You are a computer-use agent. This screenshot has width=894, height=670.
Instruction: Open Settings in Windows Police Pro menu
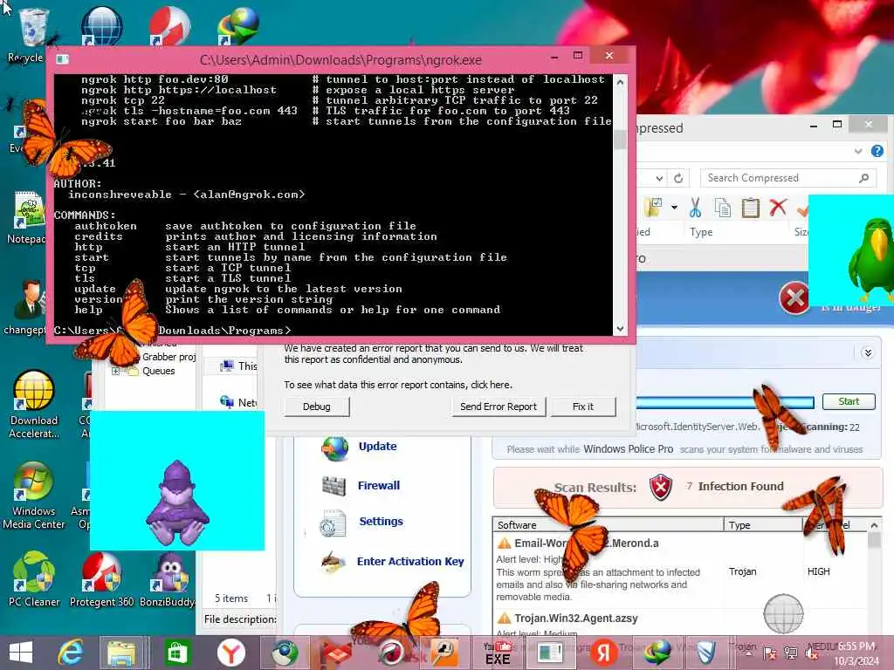(x=381, y=522)
